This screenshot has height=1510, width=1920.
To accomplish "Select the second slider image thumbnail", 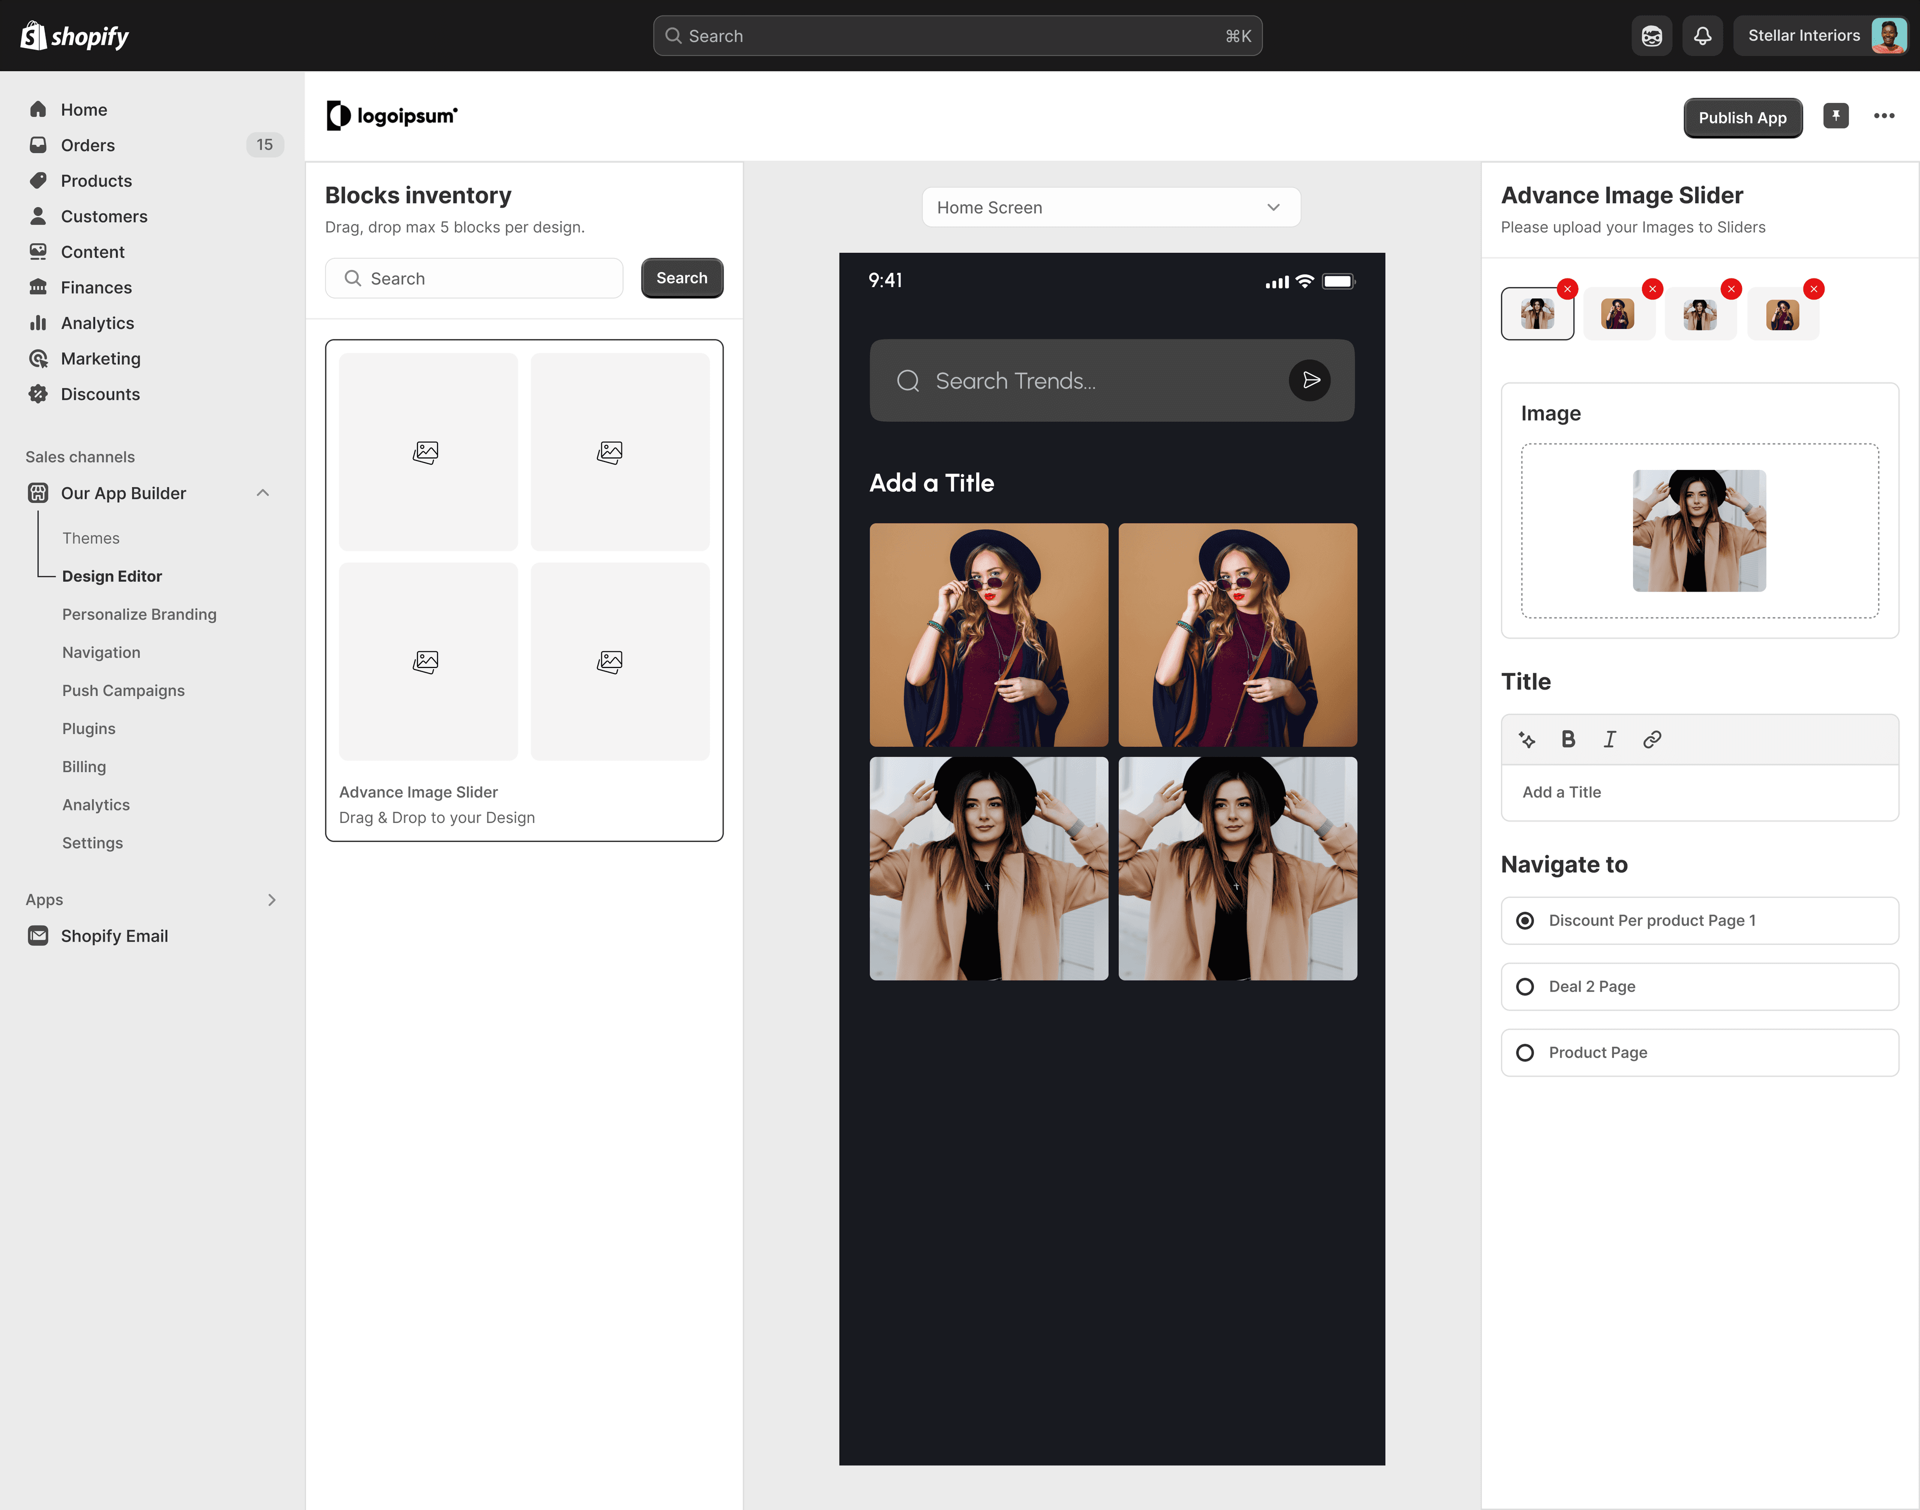I will 1617,314.
